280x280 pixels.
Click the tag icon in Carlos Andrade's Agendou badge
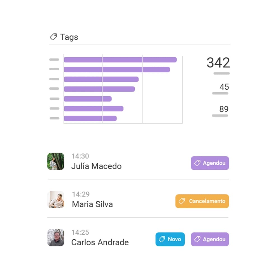[x=197, y=239]
